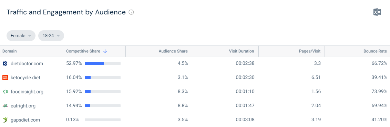Select pages per visit value 2.04
This screenshot has height=127, width=390.
pyautogui.click(x=316, y=106)
